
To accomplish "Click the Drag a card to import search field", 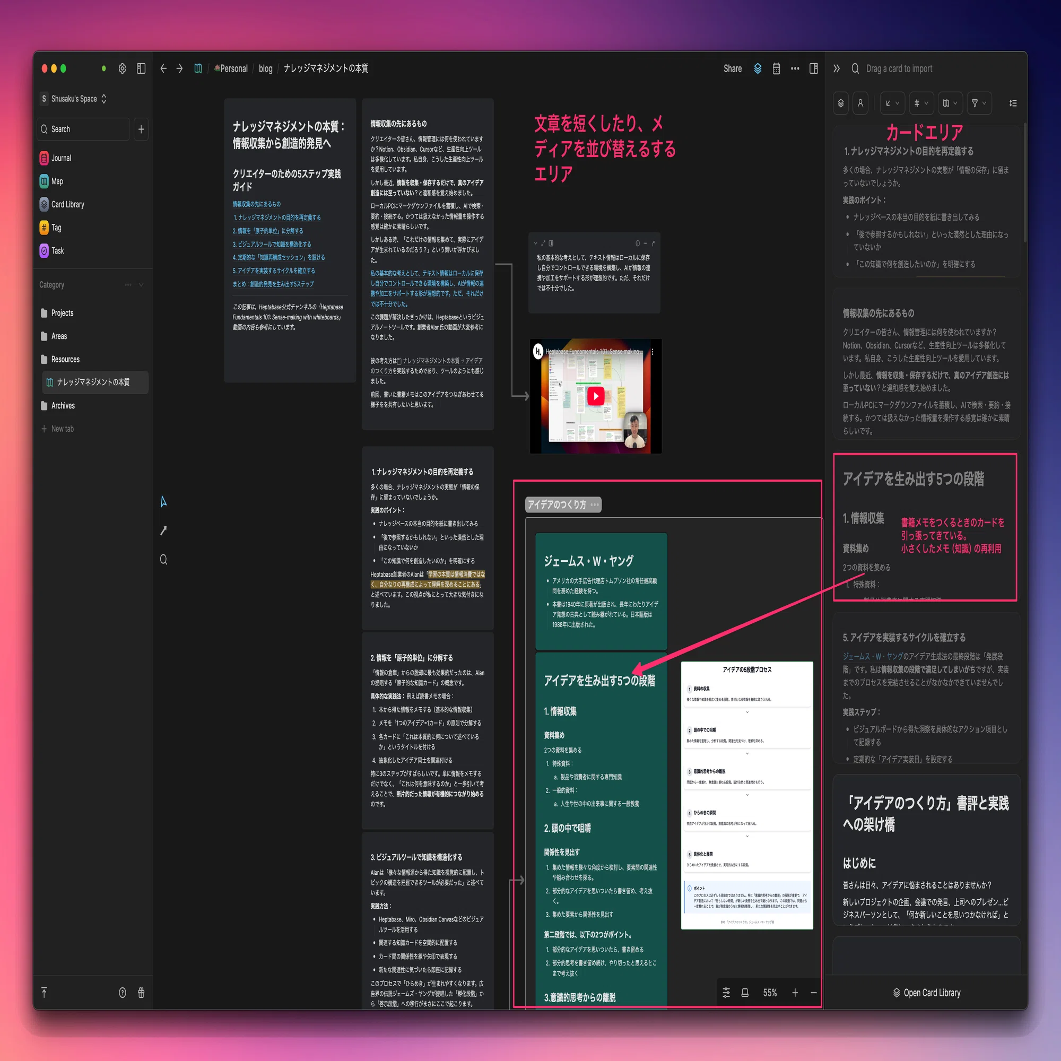I will tap(899, 68).
